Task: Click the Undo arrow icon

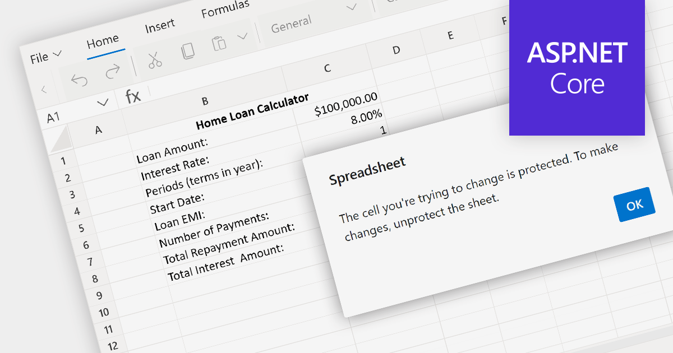Action: pyautogui.click(x=80, y=80)
